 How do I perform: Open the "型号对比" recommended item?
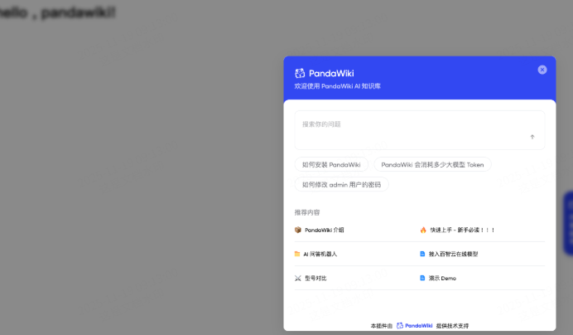(315, 279)
